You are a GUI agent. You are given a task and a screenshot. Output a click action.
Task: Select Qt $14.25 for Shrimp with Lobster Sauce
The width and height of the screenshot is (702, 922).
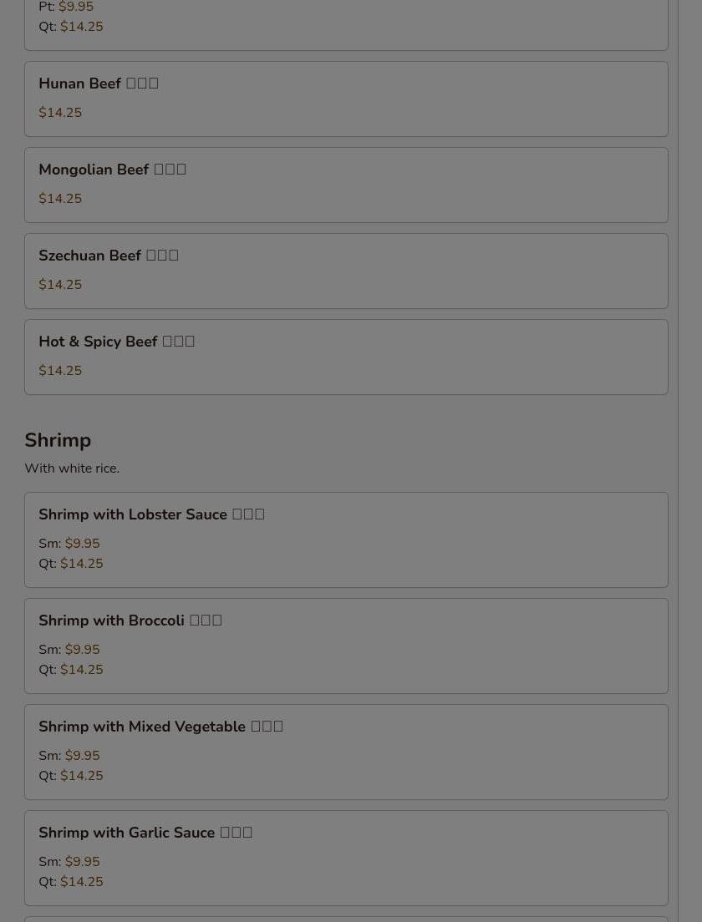click(x=70, y=564)
